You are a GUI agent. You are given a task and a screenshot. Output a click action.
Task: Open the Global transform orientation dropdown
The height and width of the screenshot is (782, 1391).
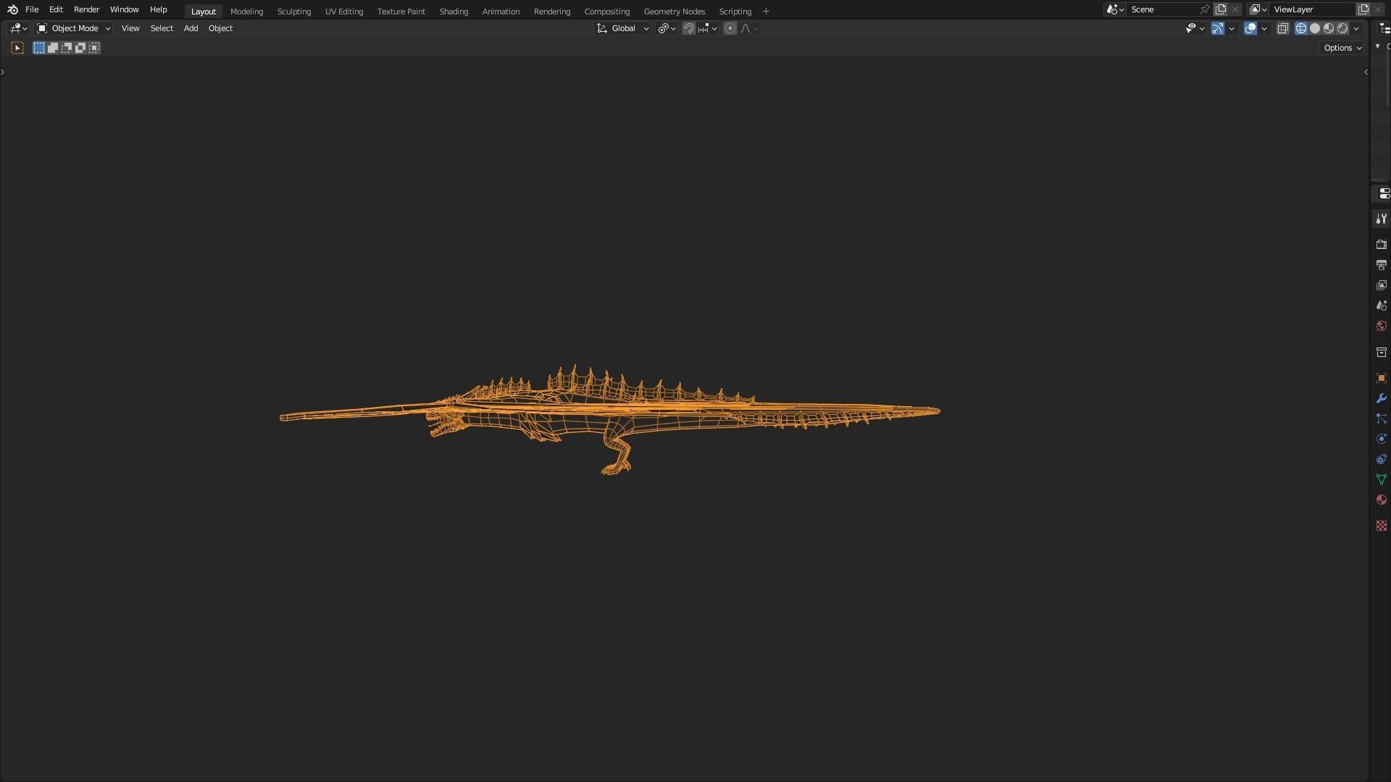[x=623, y=28]
